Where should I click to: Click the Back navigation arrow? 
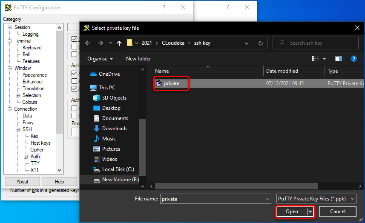tap(88, 43)
